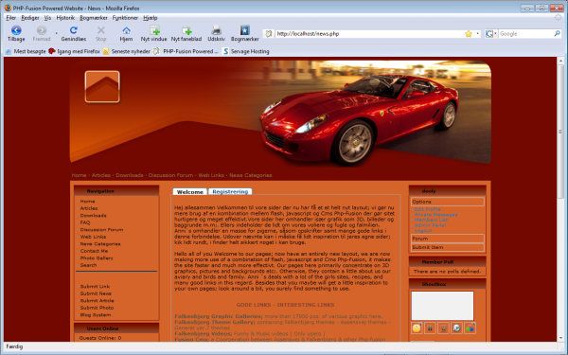Click the orange site logo in banner

[102, 86]
